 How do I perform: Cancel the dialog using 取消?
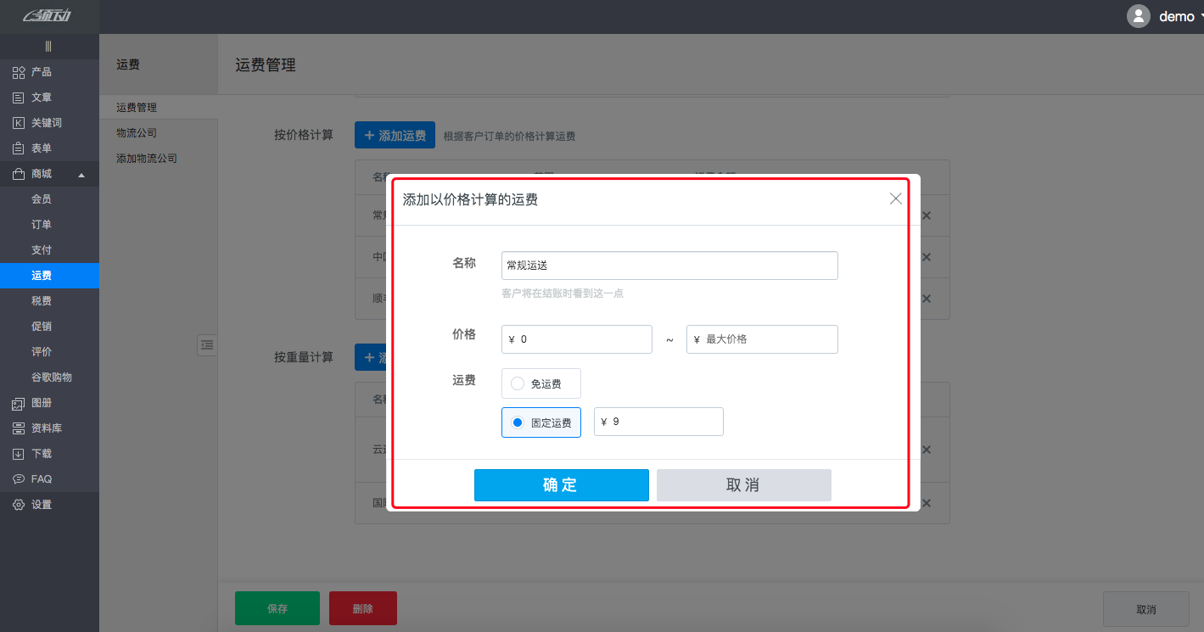coord(743,484)
